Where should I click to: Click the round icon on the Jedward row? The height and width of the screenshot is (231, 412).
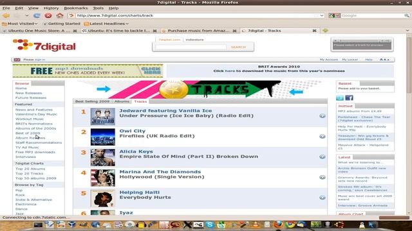[323, 116]
